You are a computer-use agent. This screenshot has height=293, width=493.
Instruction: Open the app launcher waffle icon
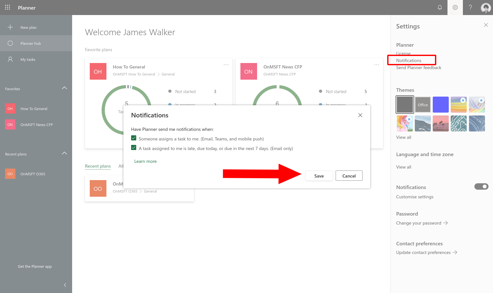(x=8, y=7)
